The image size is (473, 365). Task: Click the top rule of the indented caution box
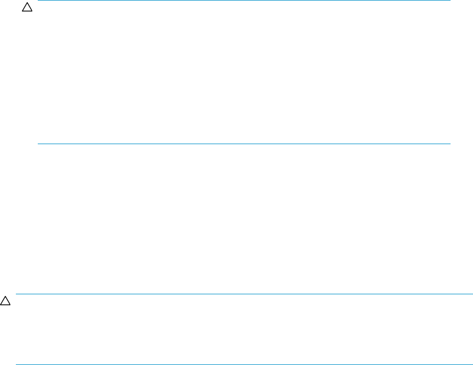(244, 1)
